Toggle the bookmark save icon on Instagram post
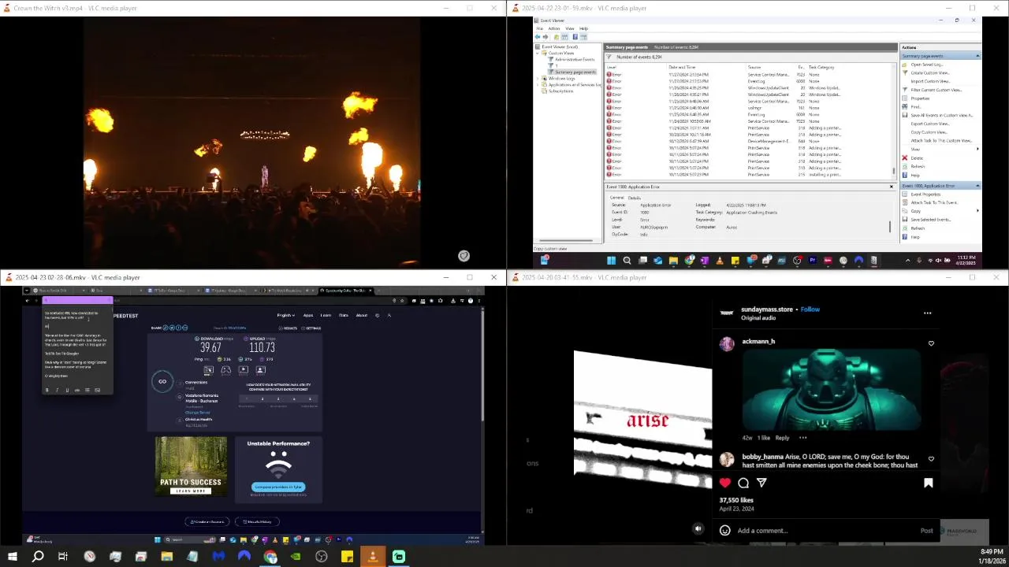 click(x=928, y=483)
